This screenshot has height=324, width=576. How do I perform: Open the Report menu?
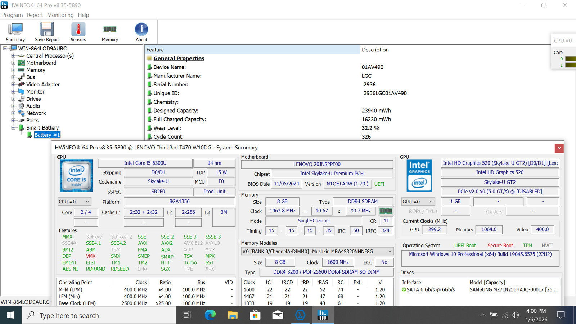[35, 15]
